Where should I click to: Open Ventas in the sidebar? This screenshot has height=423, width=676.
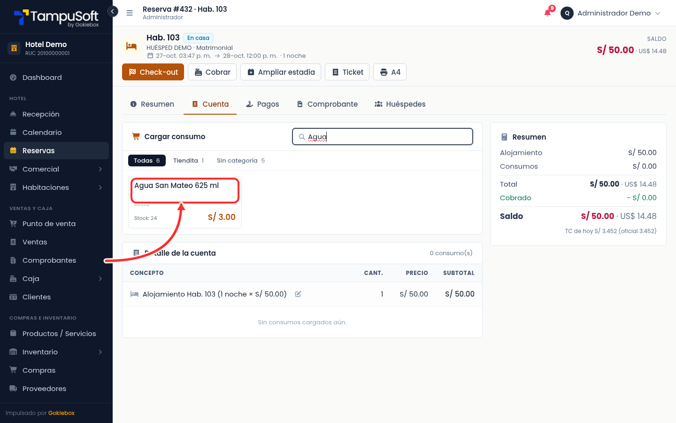(x=56, y=242)
